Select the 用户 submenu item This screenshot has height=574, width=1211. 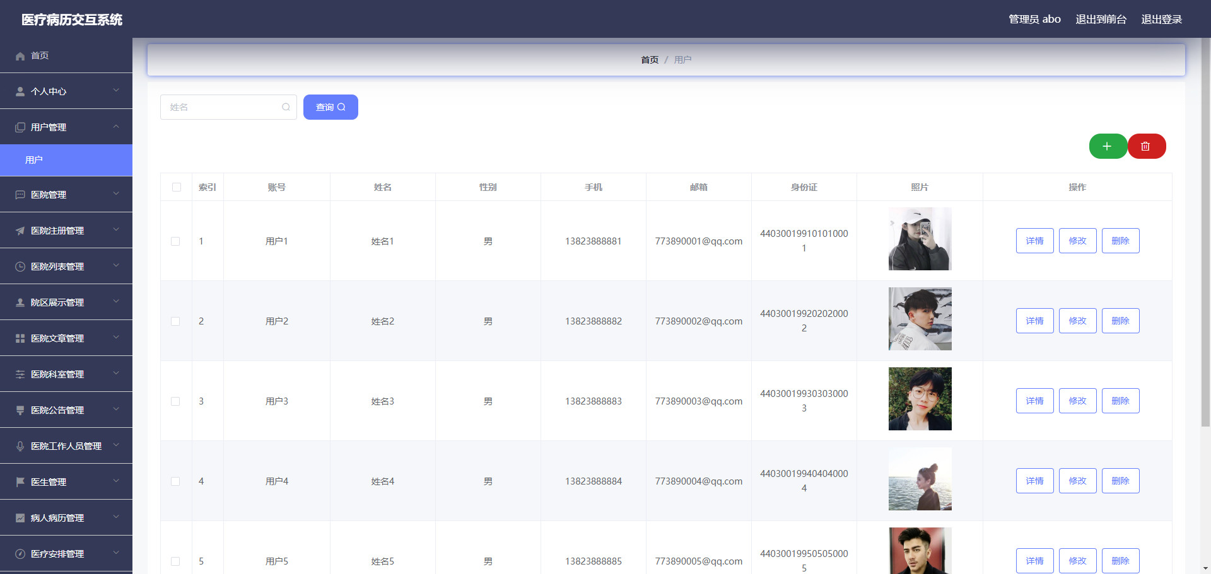[66, 160]
